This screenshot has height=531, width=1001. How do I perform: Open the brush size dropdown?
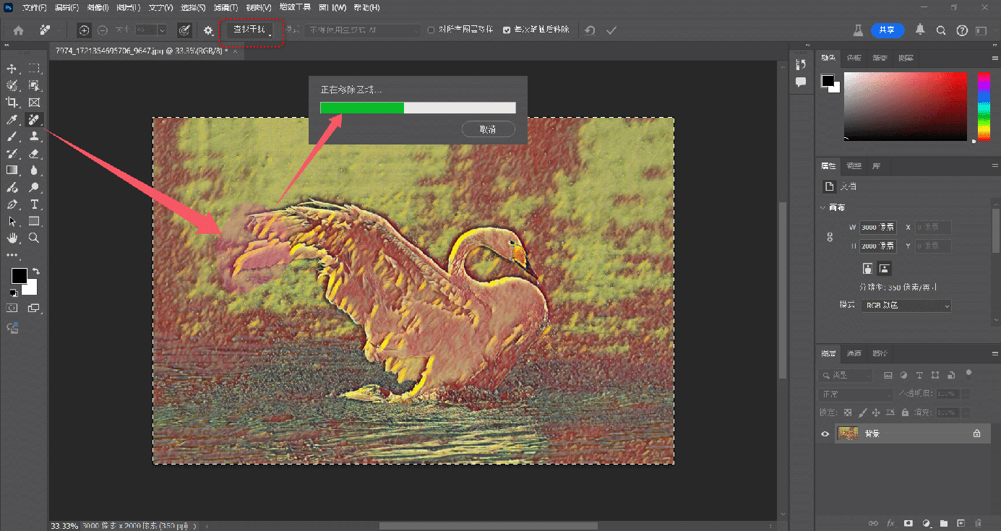coord(162,30)
